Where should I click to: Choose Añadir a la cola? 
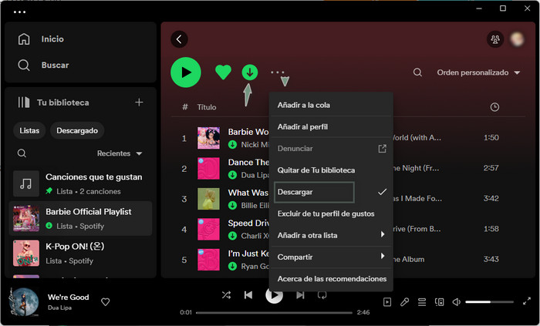pos(331,106)
